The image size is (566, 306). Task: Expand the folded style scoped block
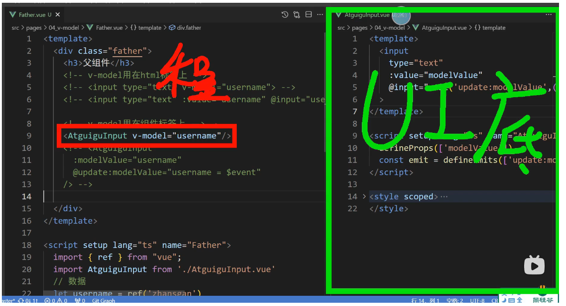(364, 196)
